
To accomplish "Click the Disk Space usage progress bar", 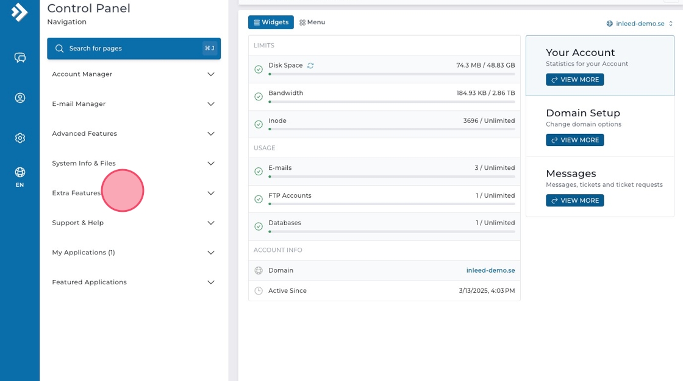I will pyautogui.click(x=392, y=74).
